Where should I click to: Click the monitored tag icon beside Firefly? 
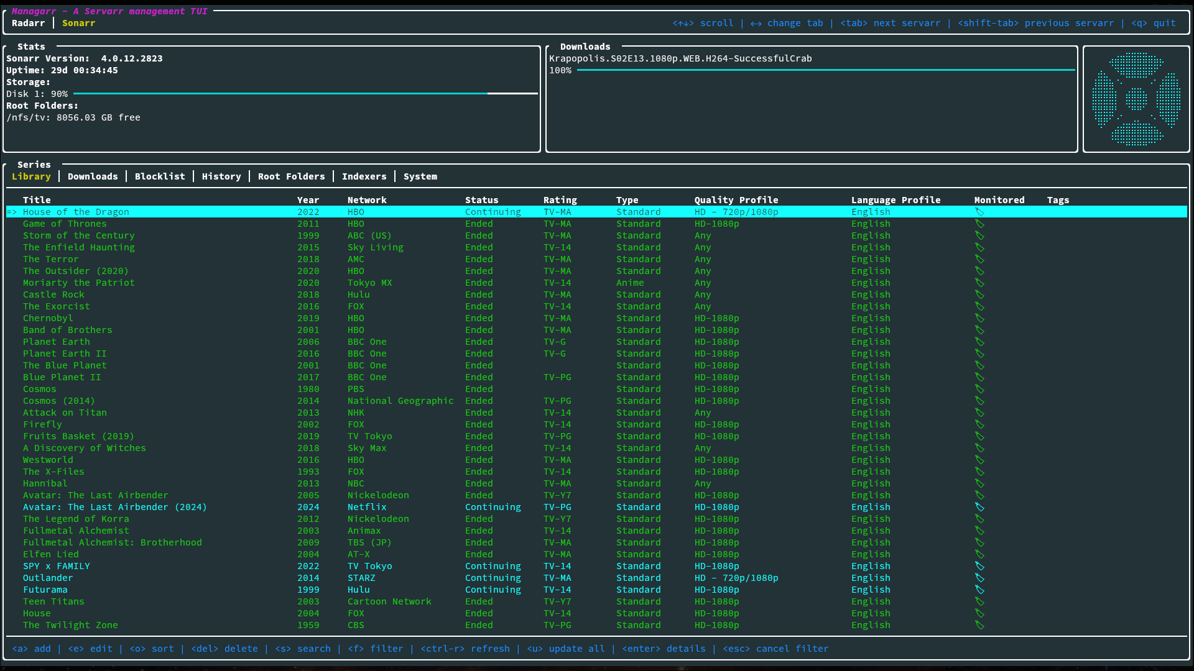click(980, 424)
